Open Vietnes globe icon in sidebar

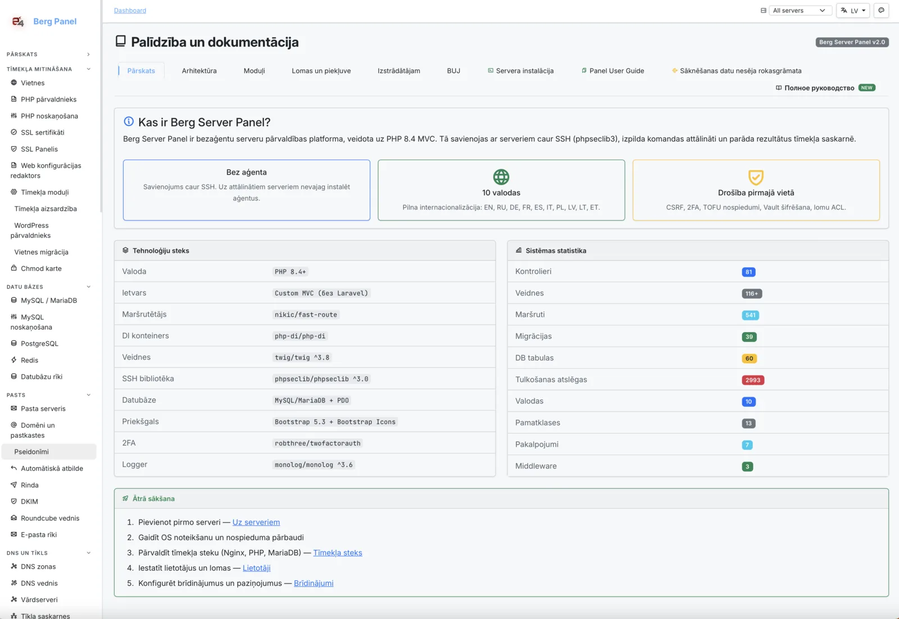pyautogui.click(x=14, y=82)
